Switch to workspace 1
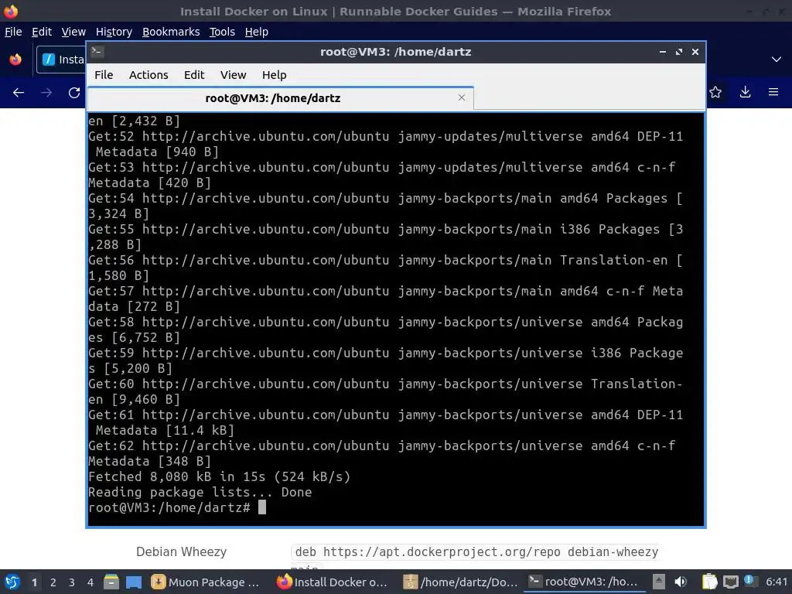Viewport: 792px width, 594px height. click(x=34, y=582)
